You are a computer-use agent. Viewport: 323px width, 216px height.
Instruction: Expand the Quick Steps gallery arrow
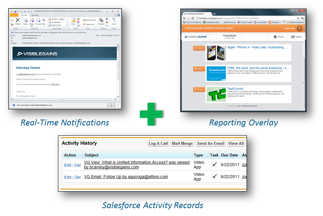pyautogui.click(x=67, y=25)
